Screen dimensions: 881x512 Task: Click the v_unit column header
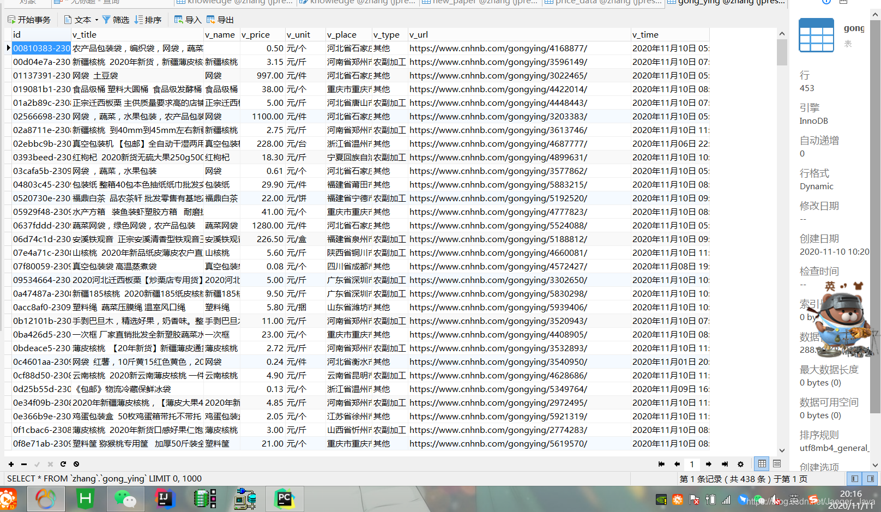305,34
